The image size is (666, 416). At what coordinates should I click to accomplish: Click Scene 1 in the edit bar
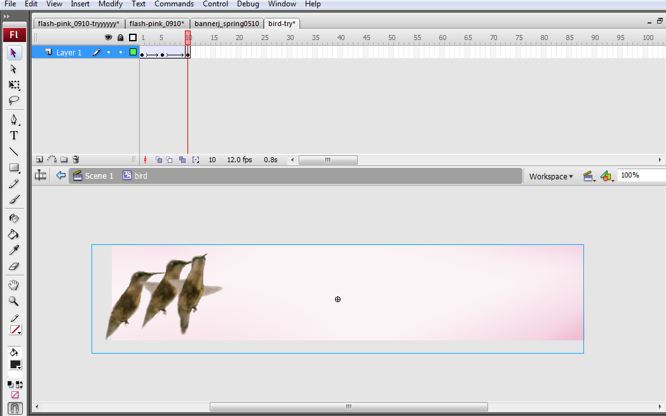coord(93,176)
